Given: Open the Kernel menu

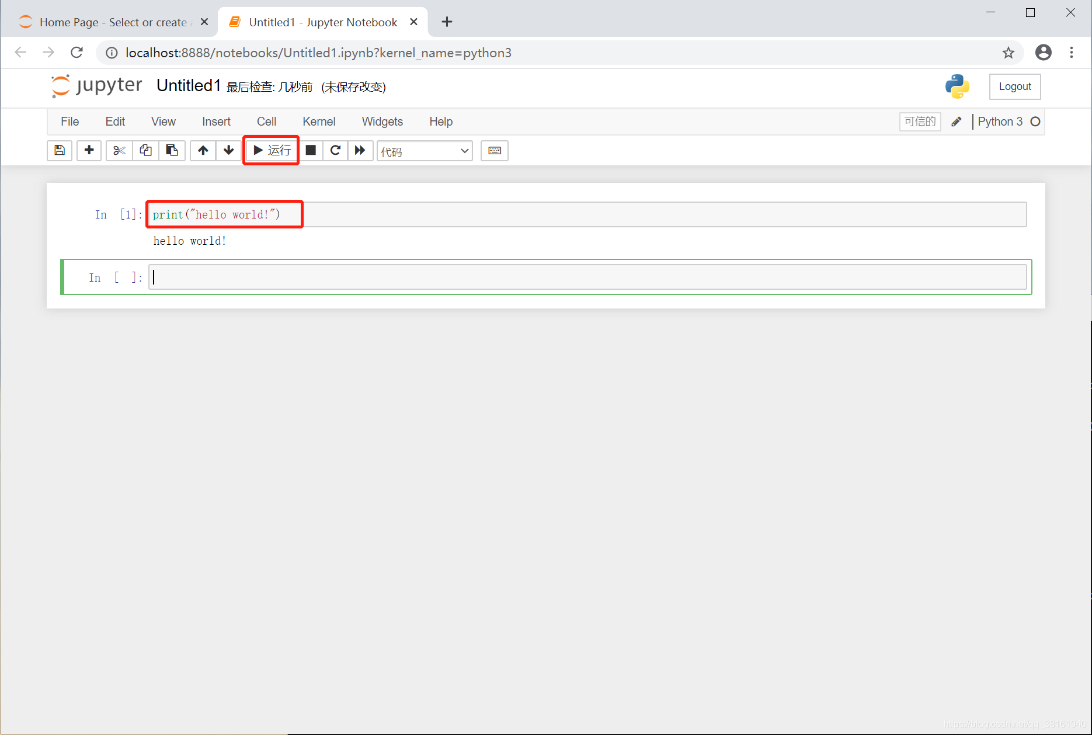Looking at the screenshot, I should click(x=319, y=122).
